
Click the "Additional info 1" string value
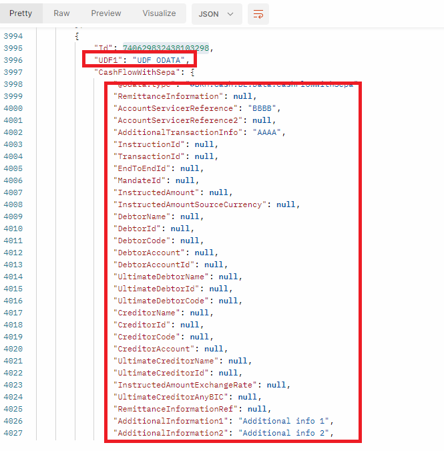click(285, 421)
